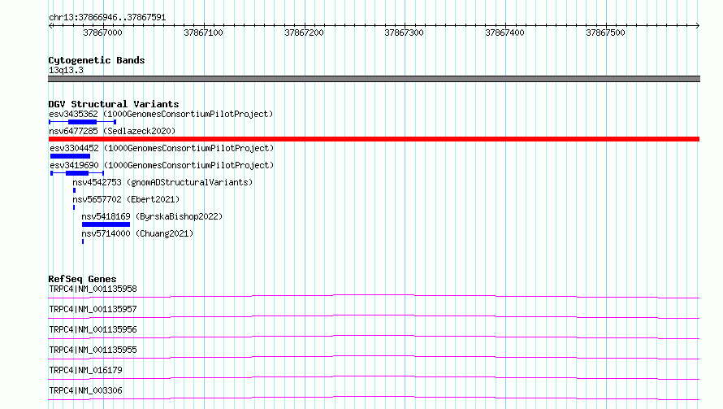Click the blue esv3419690 variant glyph
The image size is (723, 409).
[77, 173]
